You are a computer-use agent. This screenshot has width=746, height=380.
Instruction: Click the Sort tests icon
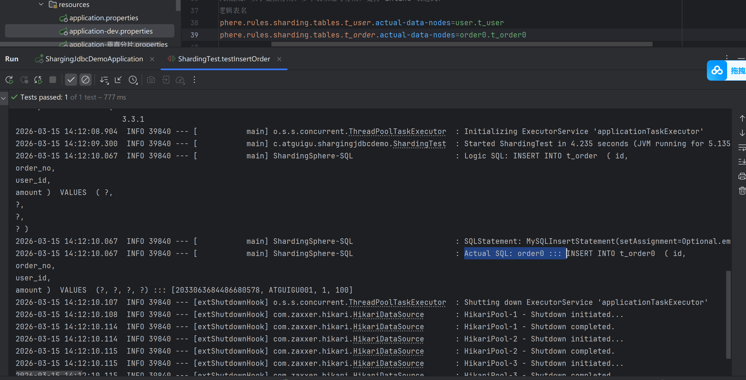click(104, 80)
